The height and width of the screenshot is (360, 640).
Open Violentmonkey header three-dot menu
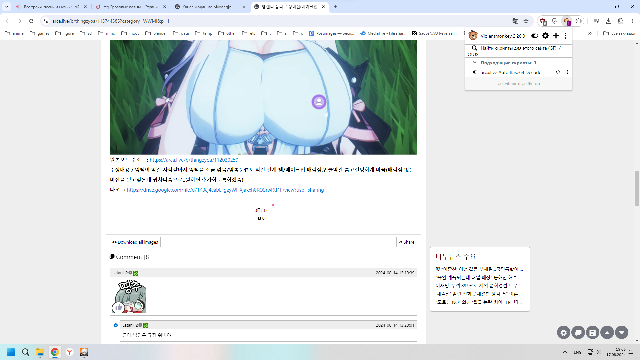565,36
